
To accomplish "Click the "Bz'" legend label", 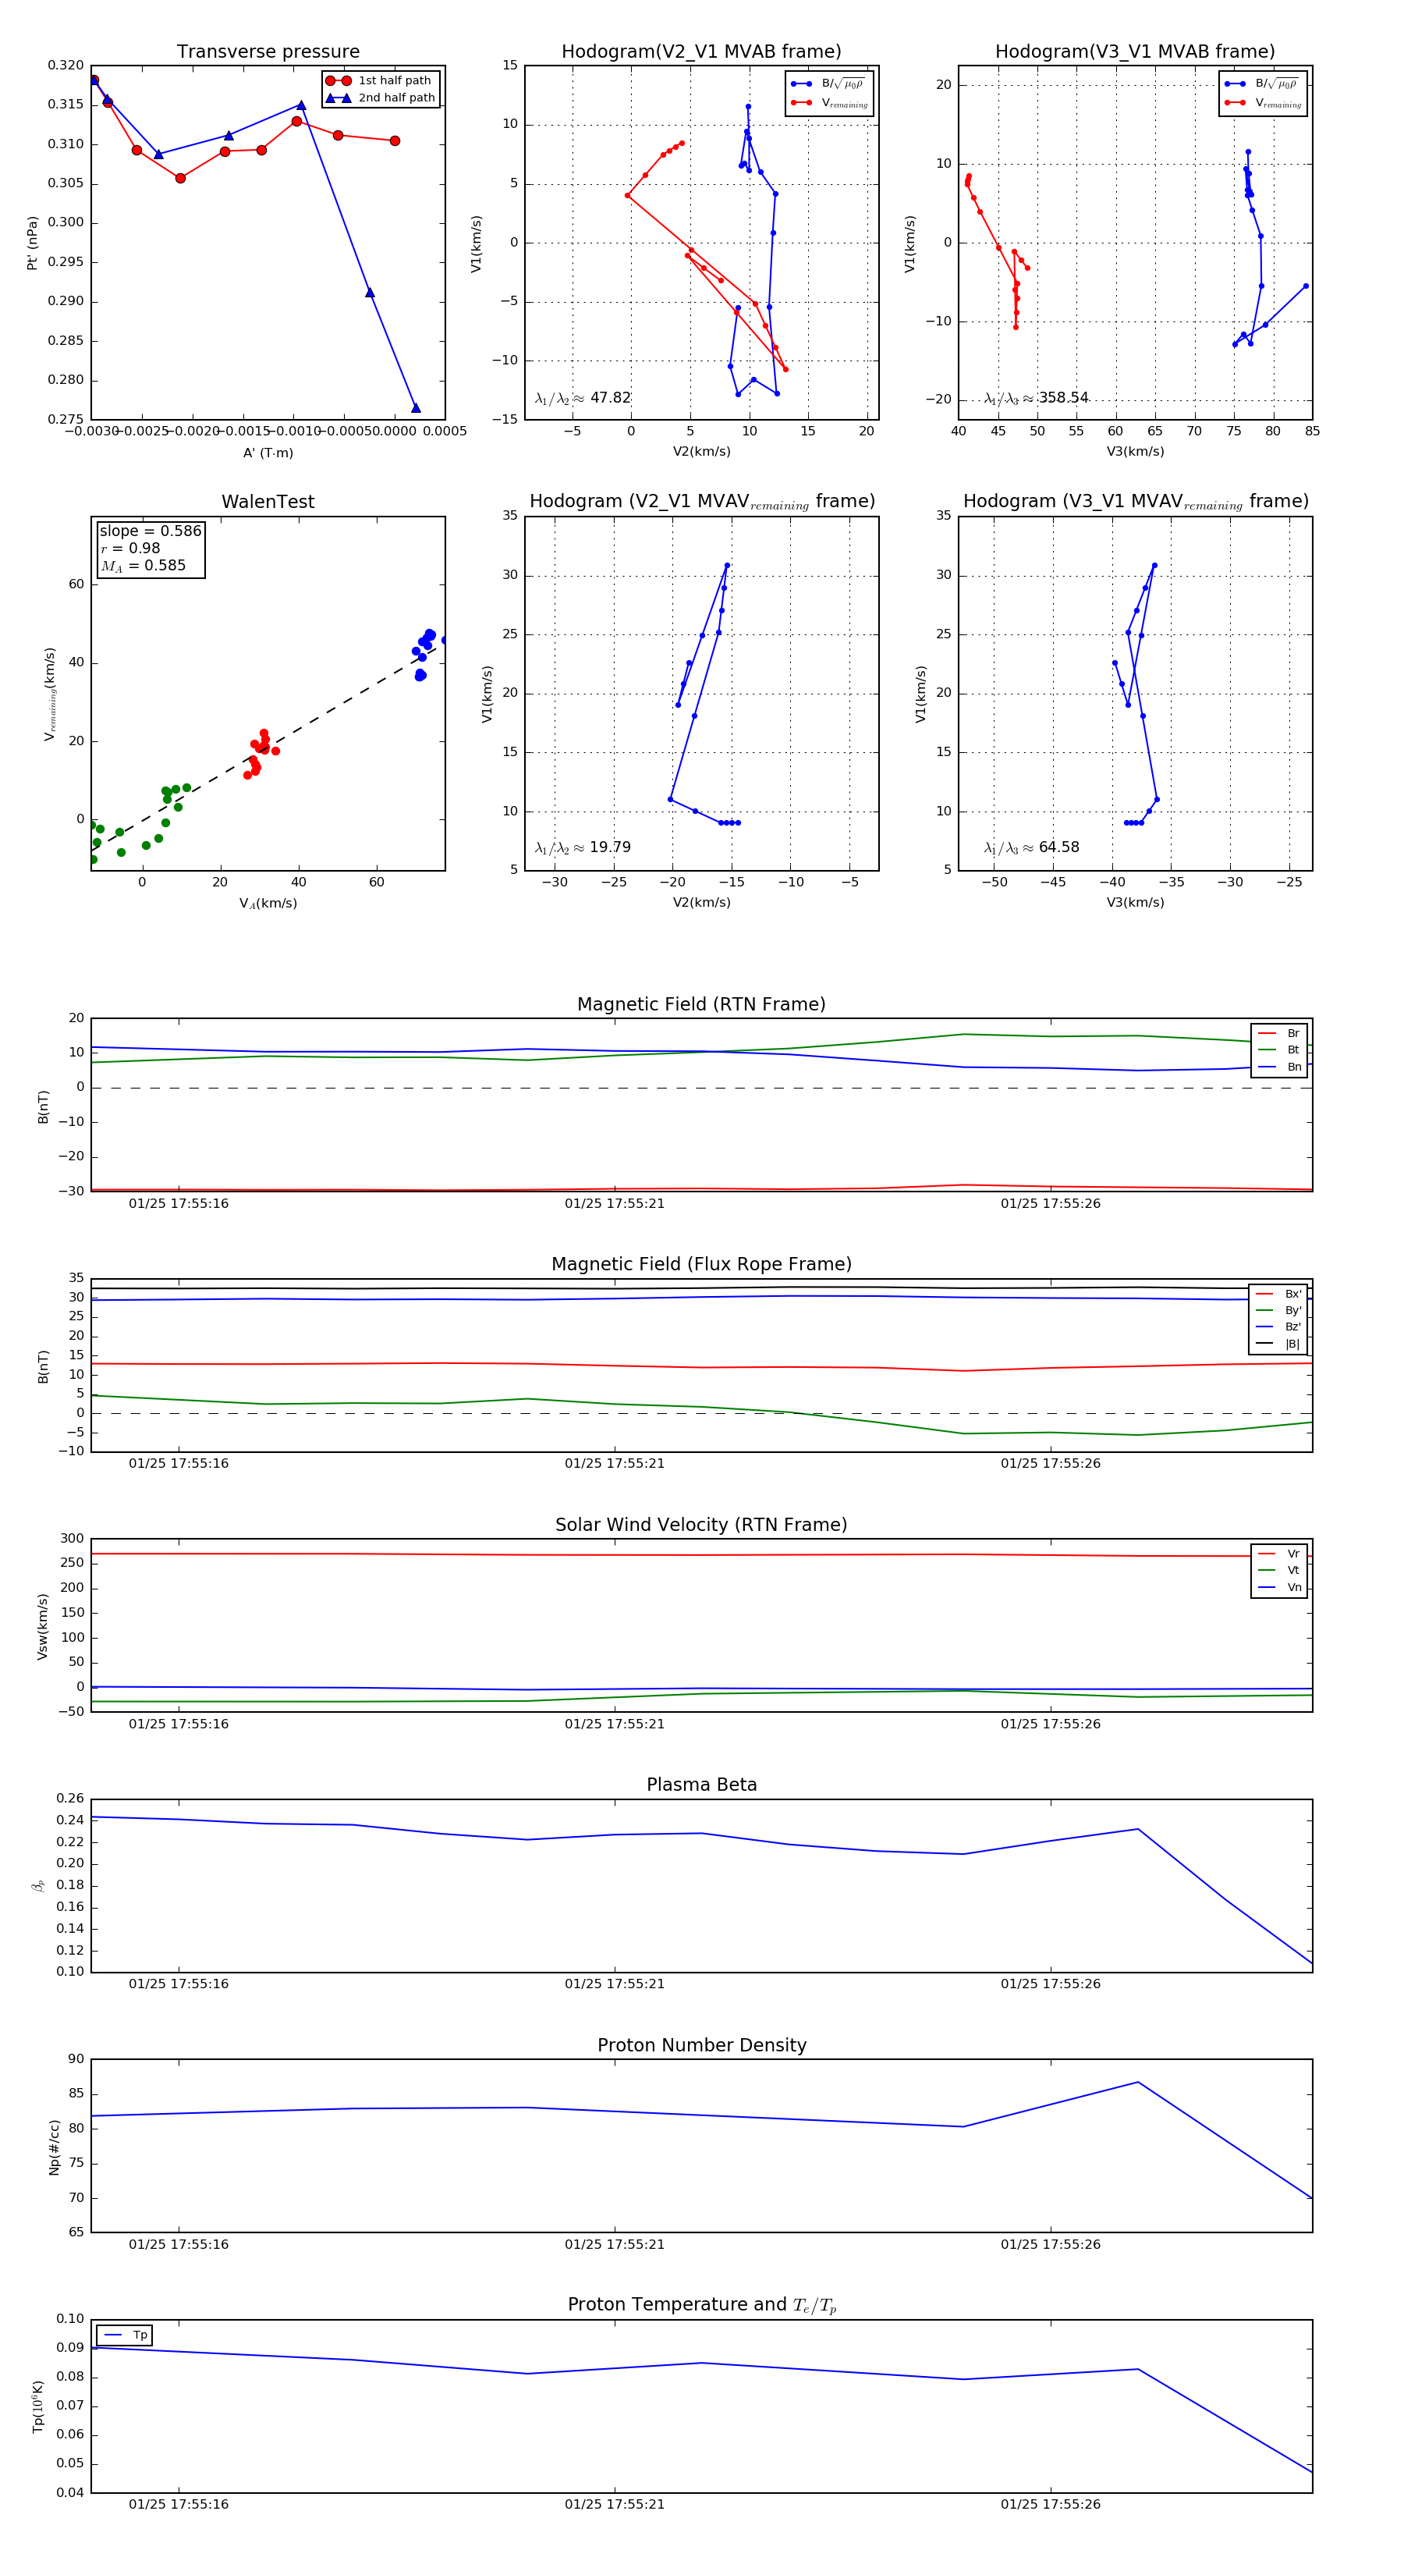I will tap(1293, 1327).
